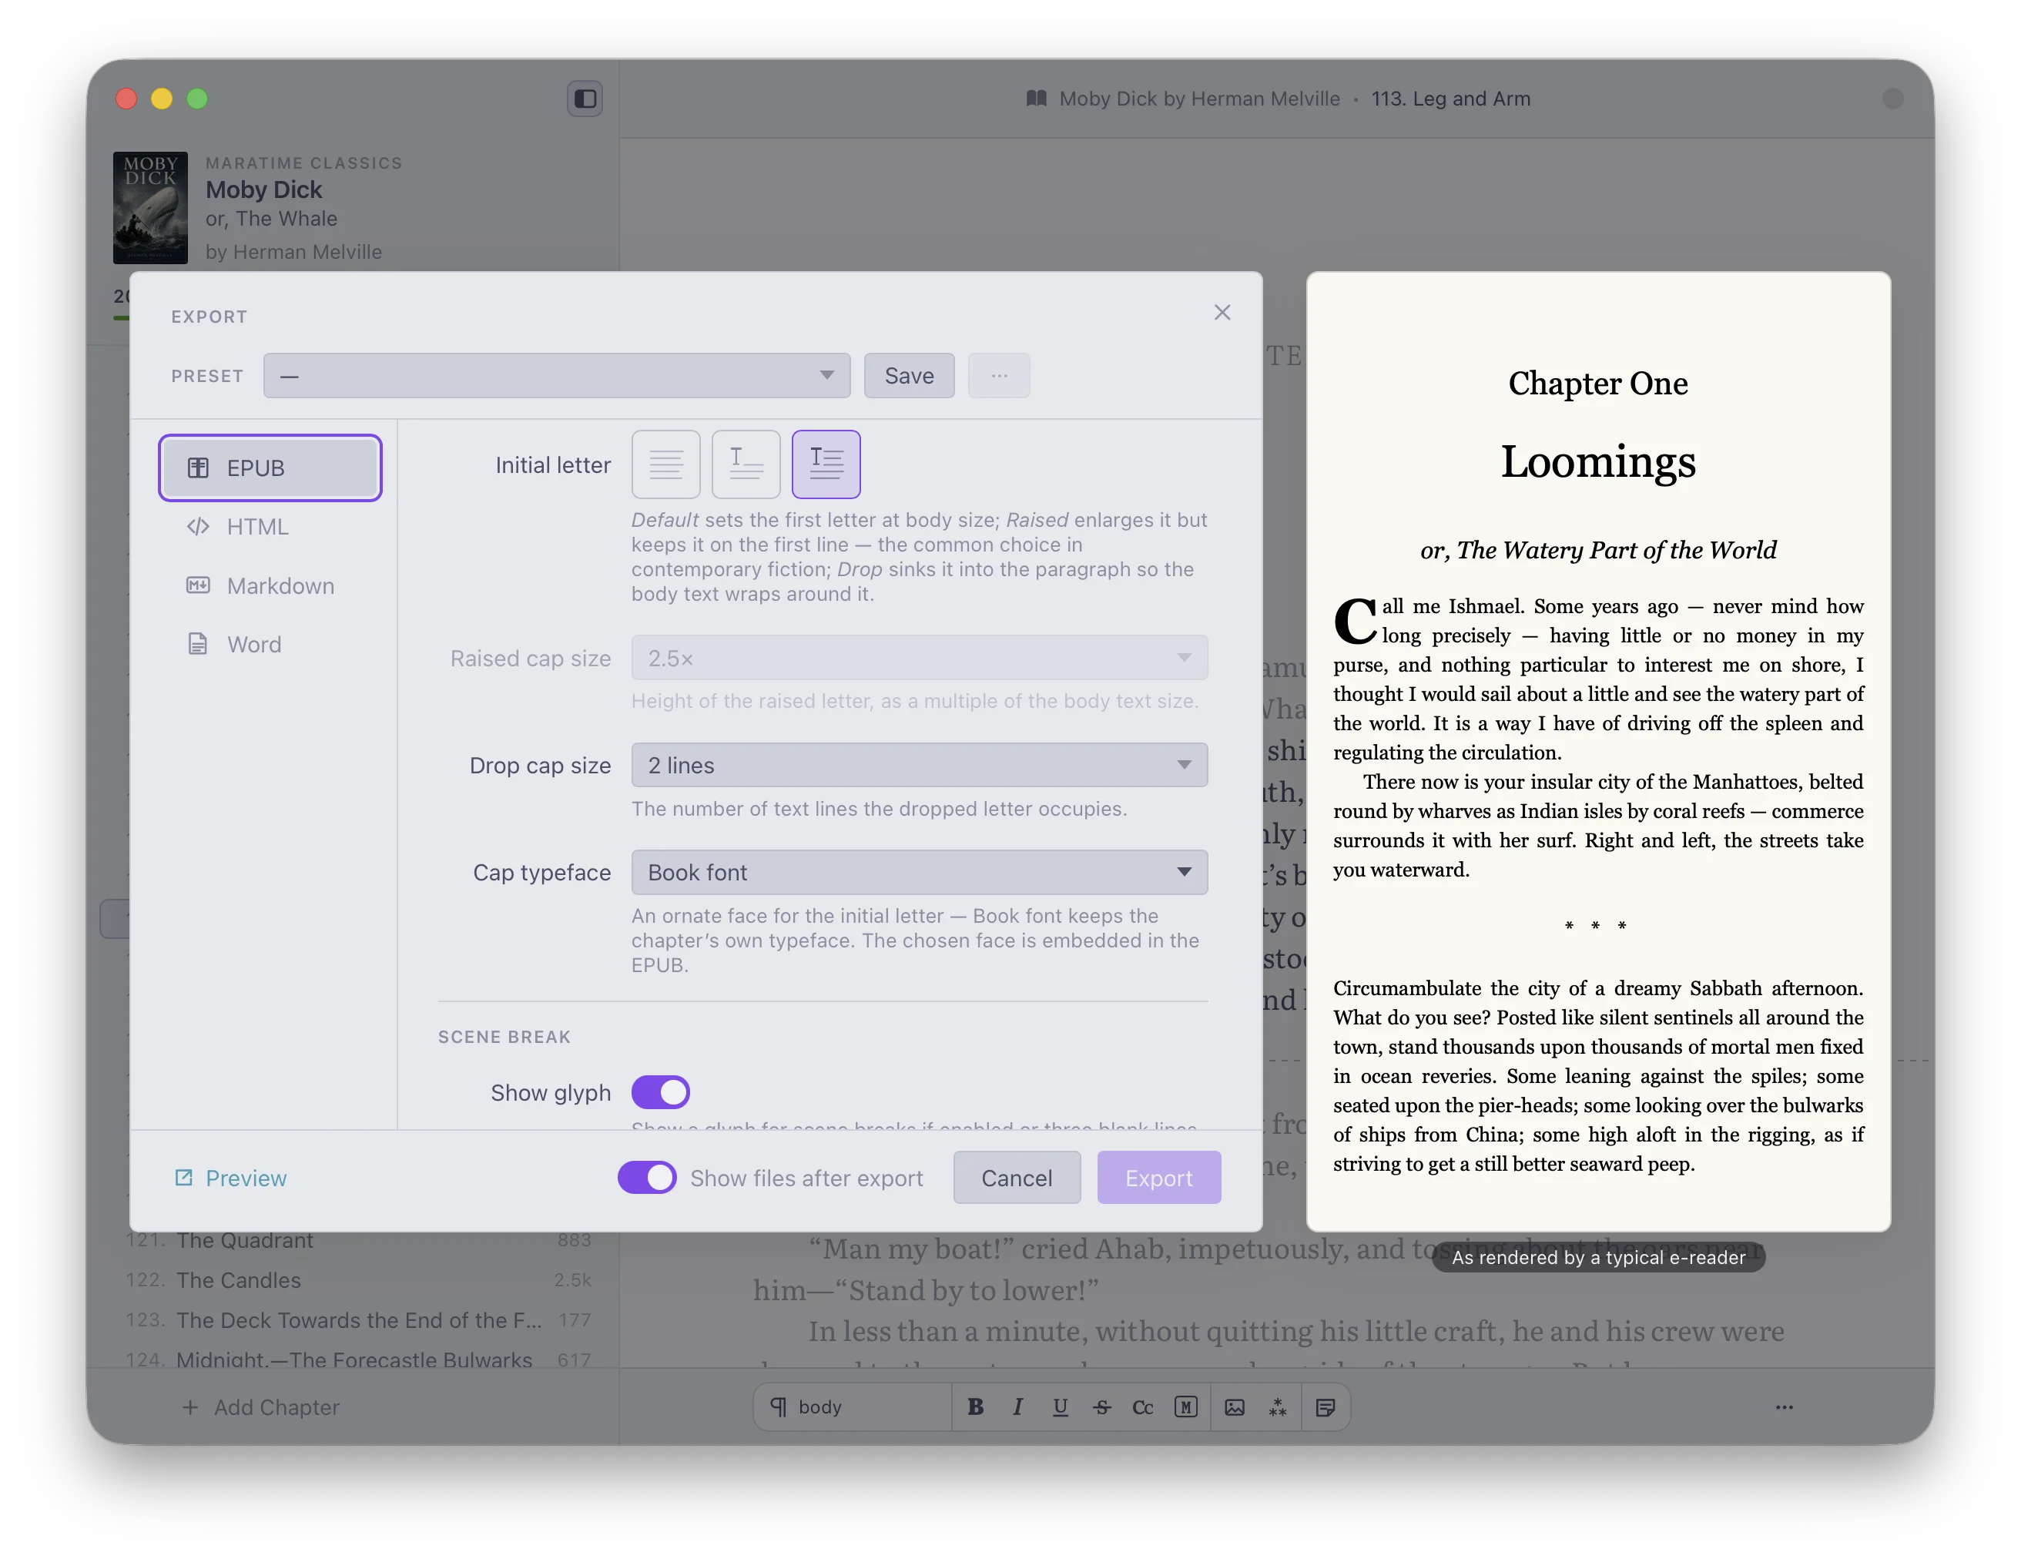Click the book icon in title bar

point(1037,98)
